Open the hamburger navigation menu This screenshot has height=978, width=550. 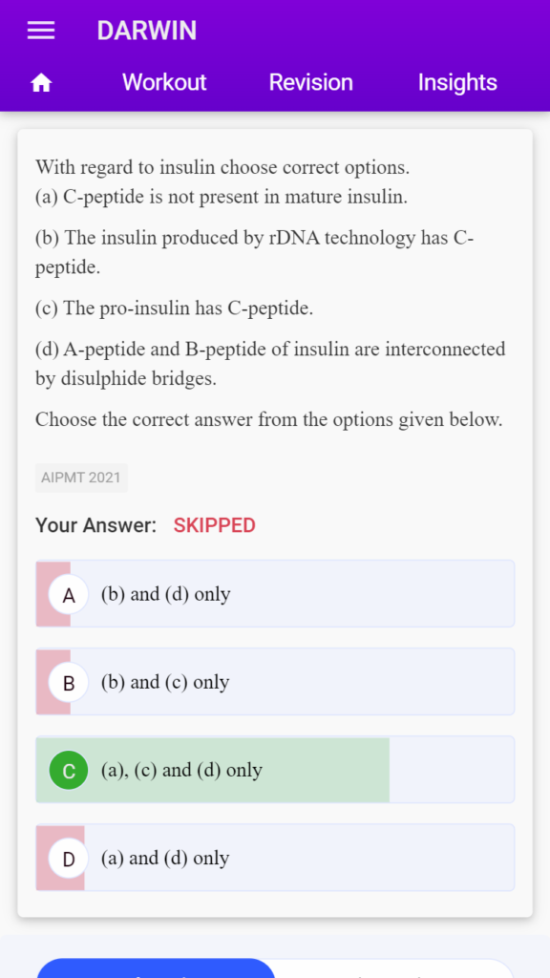[41, 31]
